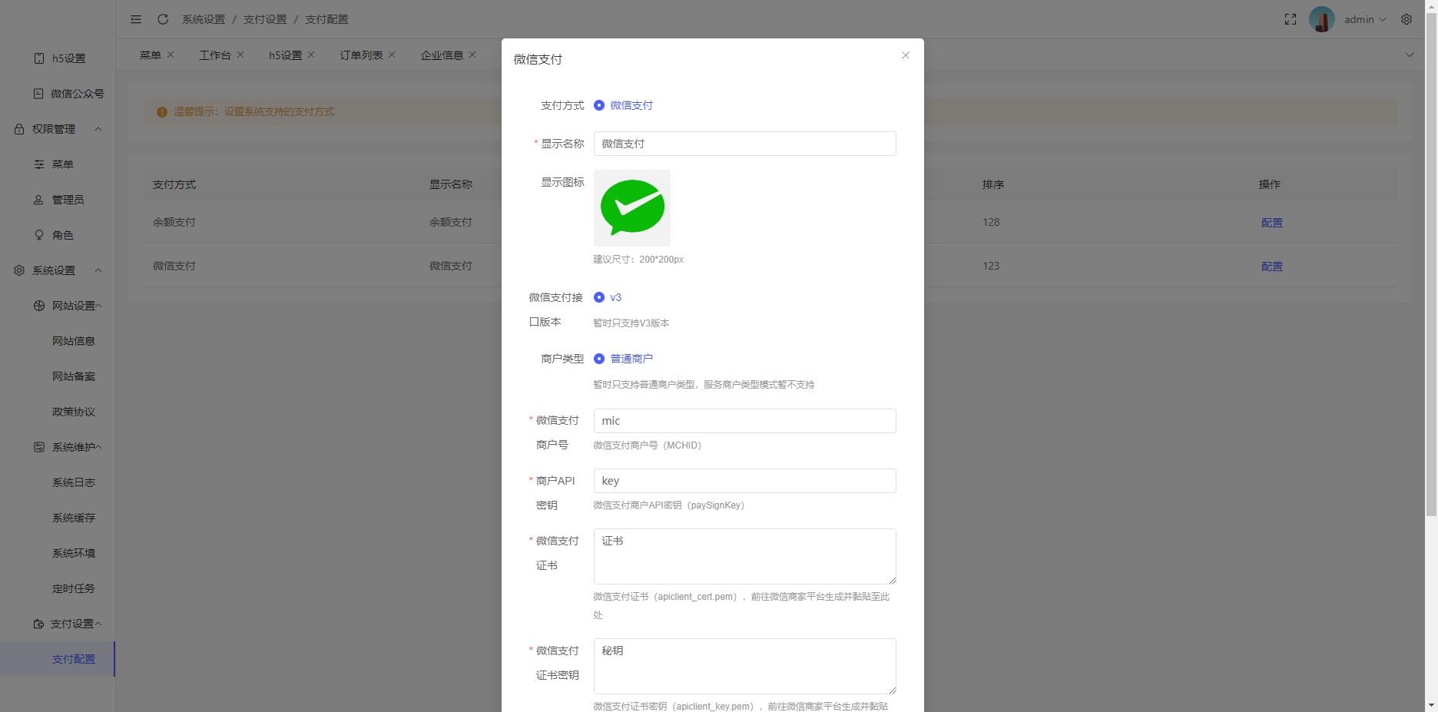1438x712 pixels.
Task: Close the 工作台 tab with its X icon
Action: point(240,55)
